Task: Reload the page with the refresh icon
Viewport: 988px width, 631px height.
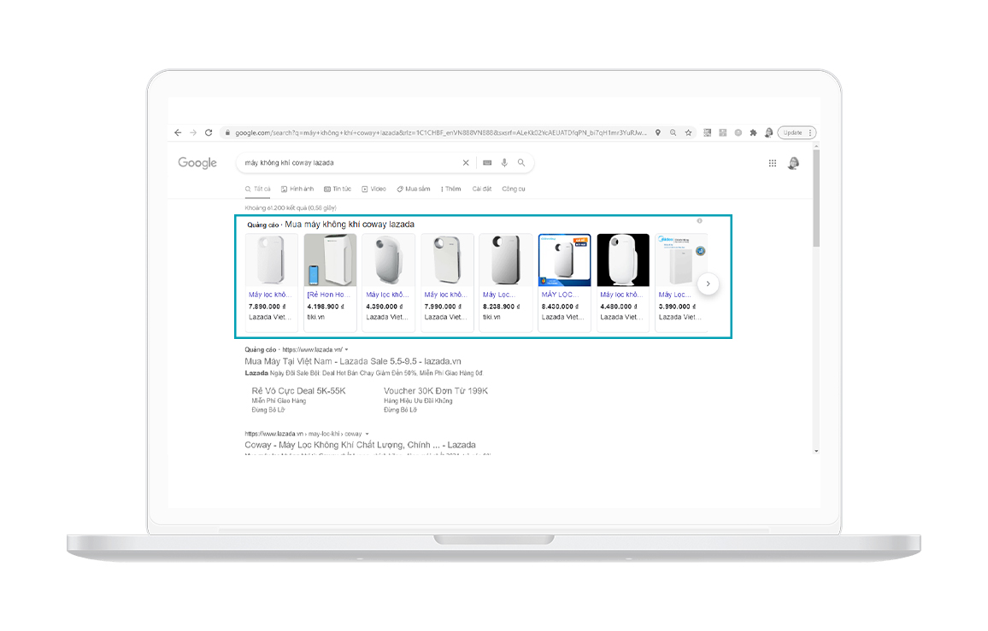Action: pos(208,133)
